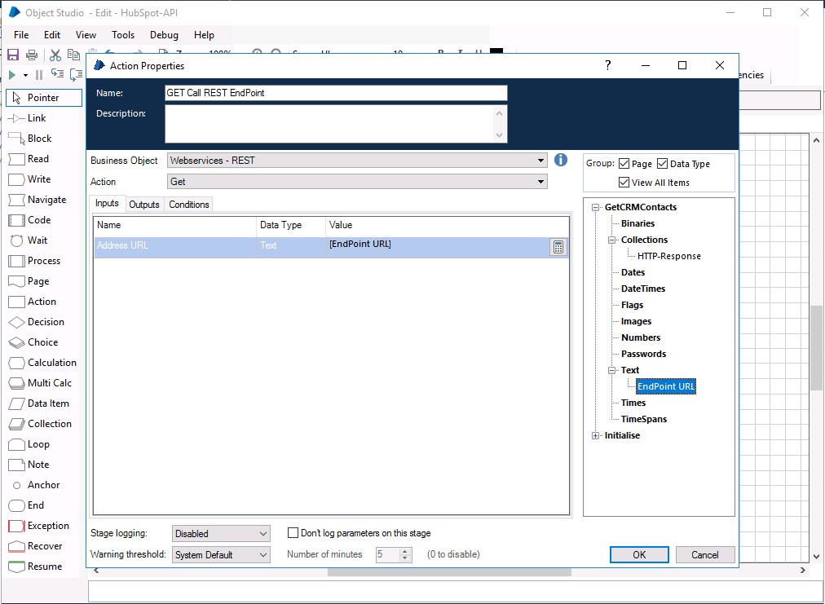Collapse the GetCRMContacts tree node
The image size is (825, 604).
[x=596, y=207]
